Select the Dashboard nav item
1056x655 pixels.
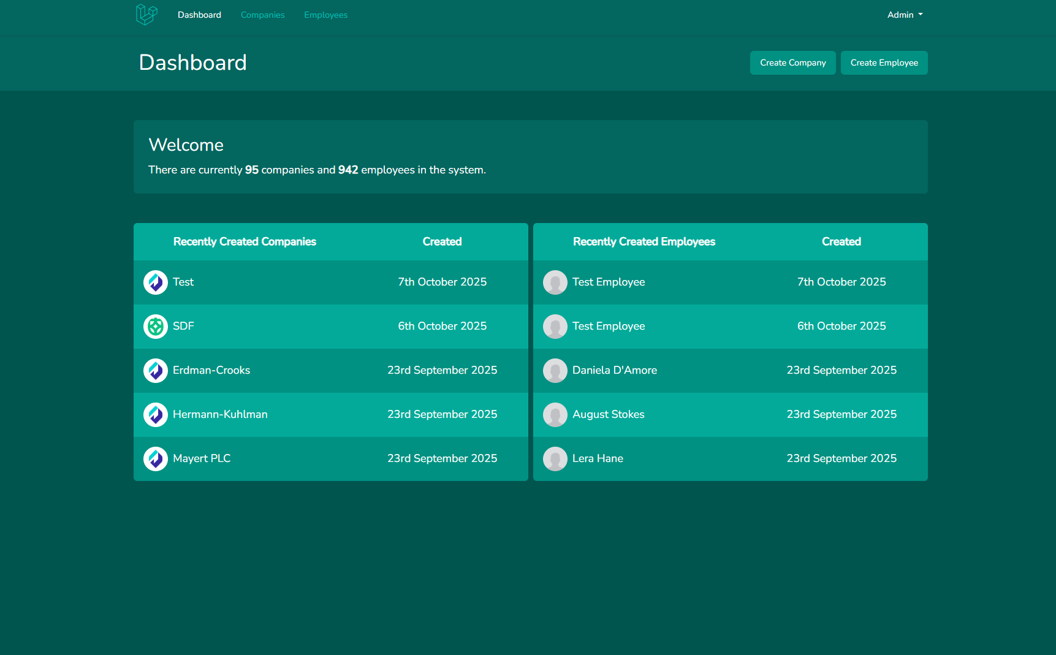(x=199, y=15)
